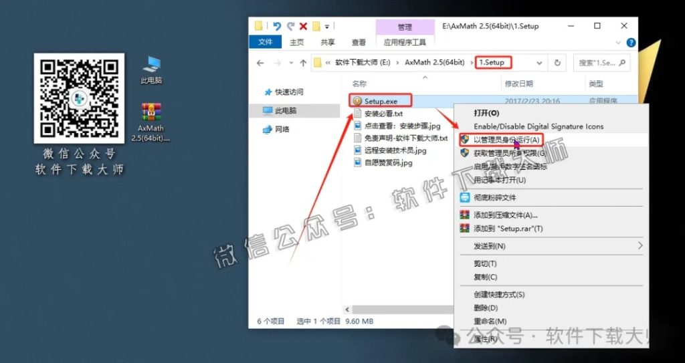Click the leftmost folder icon in title bar
The image size is (685, 363).
tap(259, 26)
